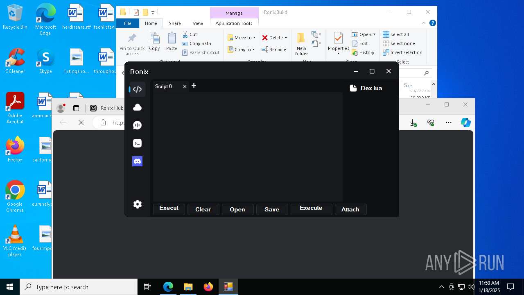This screenshot has width=524, height=295.
Task: Open File Explorer from the taskbar
Action: [188, 287]
